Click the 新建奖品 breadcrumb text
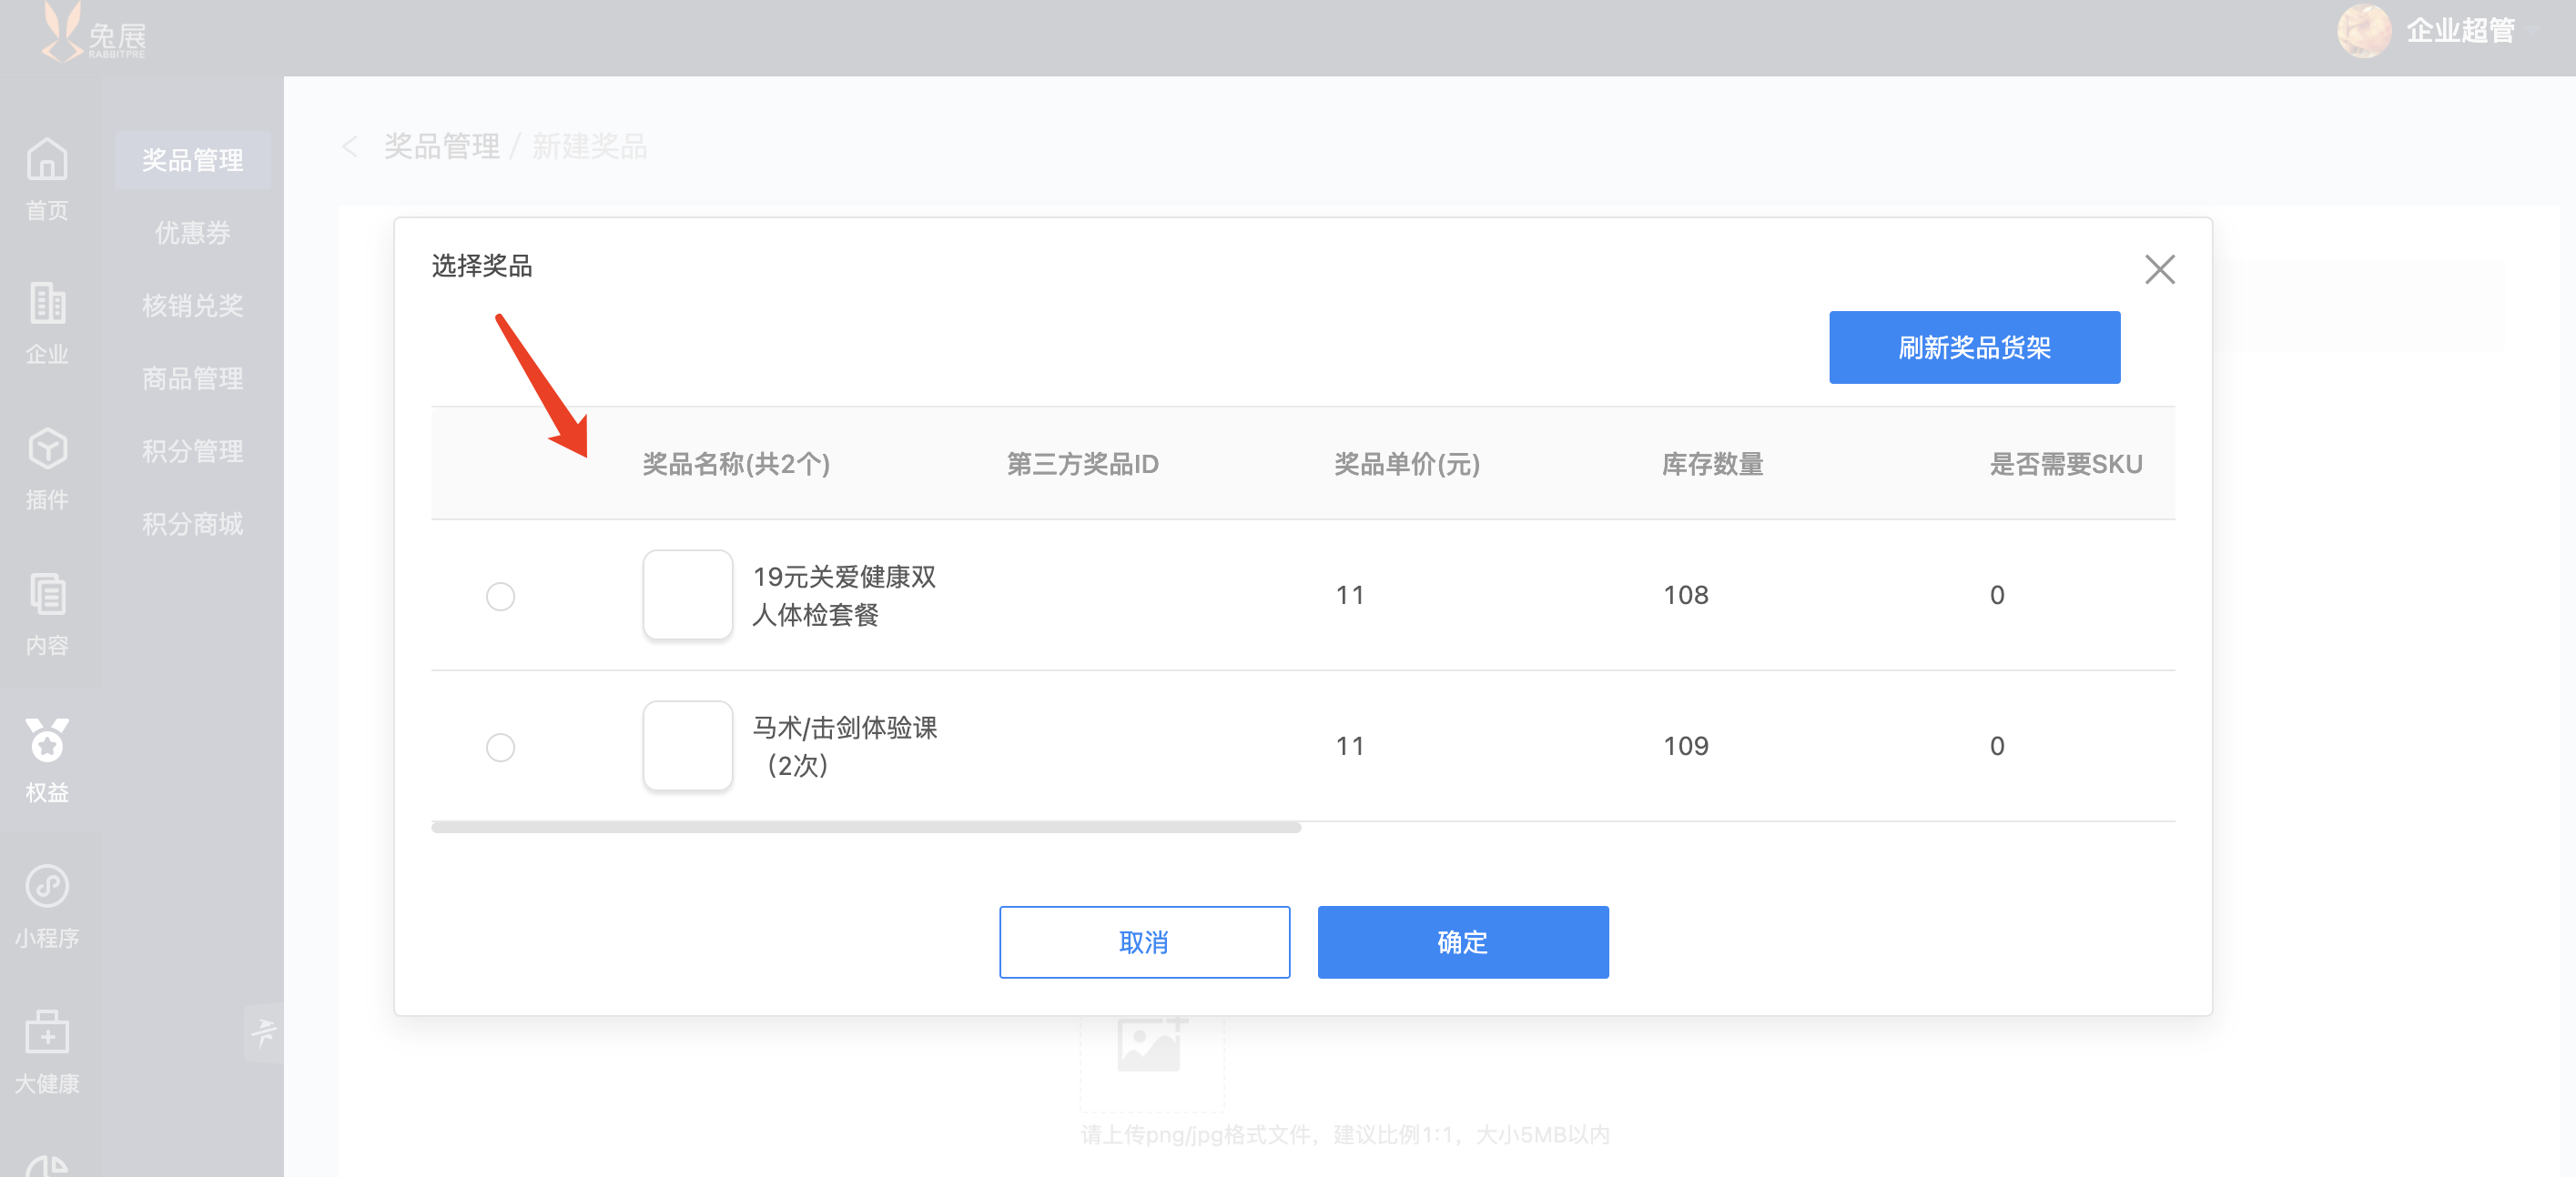 [x=589, y=146]
